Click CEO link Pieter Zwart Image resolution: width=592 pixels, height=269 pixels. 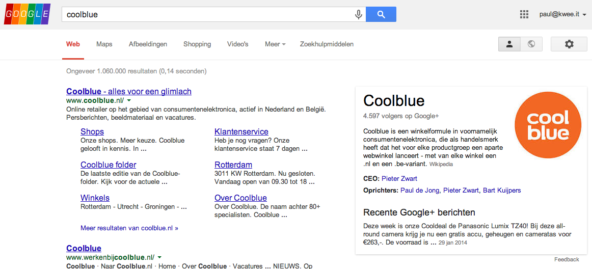[x=399, y=178]
